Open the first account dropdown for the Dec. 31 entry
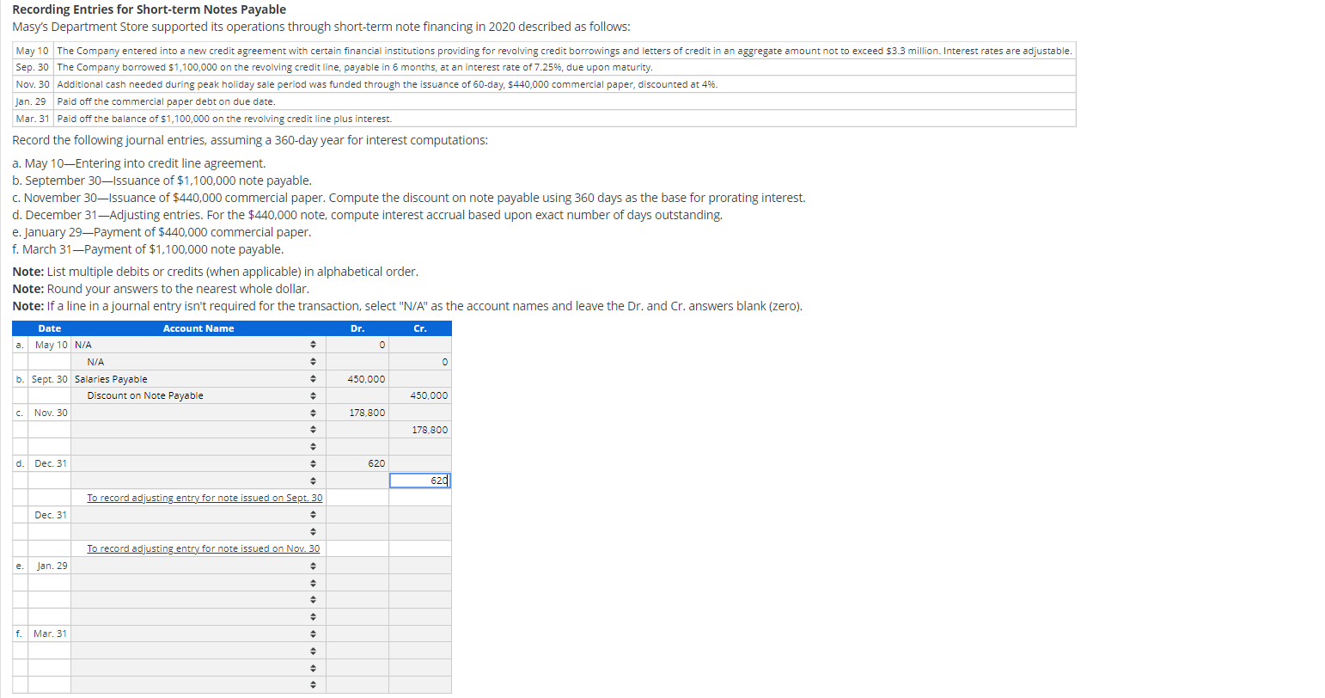This screenshot has height=698, width=1325. point(313,463)
